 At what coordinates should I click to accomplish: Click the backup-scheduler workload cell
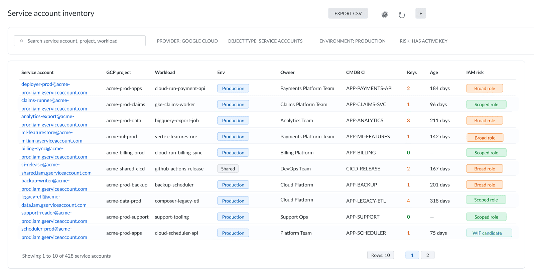174,185
